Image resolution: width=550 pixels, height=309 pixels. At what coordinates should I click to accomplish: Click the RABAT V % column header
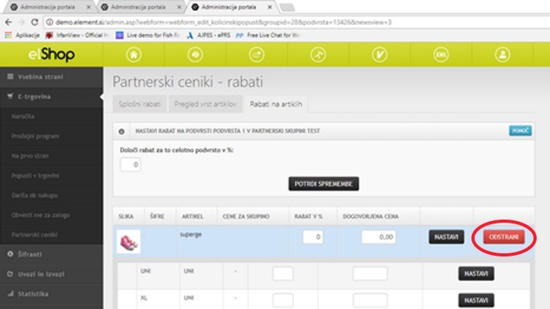(308, 216)
